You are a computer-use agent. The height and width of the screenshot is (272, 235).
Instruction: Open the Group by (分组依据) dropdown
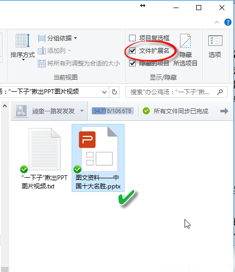57,38
